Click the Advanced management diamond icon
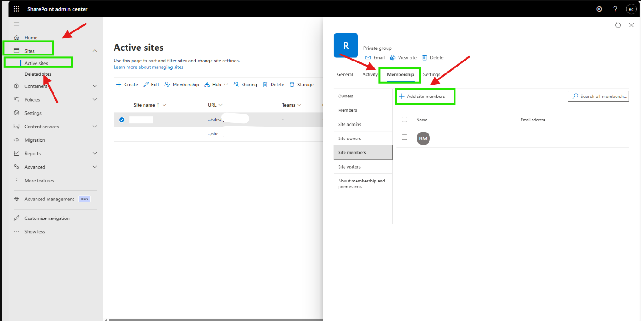The width and height of the screenshot is (641, 321). click(x=17, y=199)
